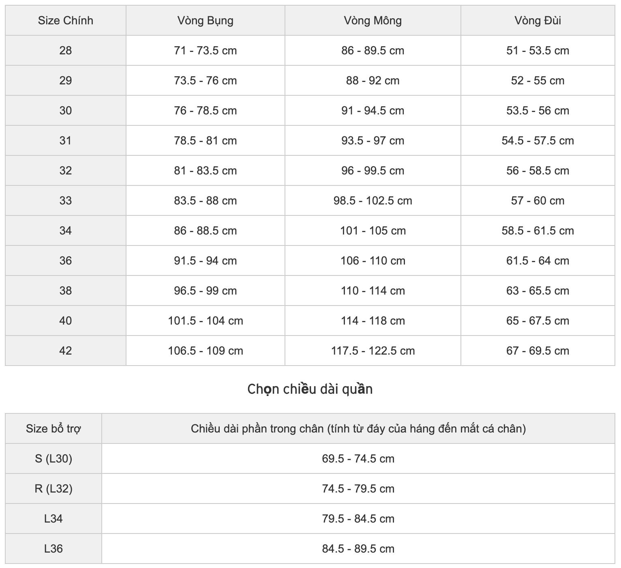Click the Vòng Mông column header
Screen dimensions: 621x568
coord(373,20)
